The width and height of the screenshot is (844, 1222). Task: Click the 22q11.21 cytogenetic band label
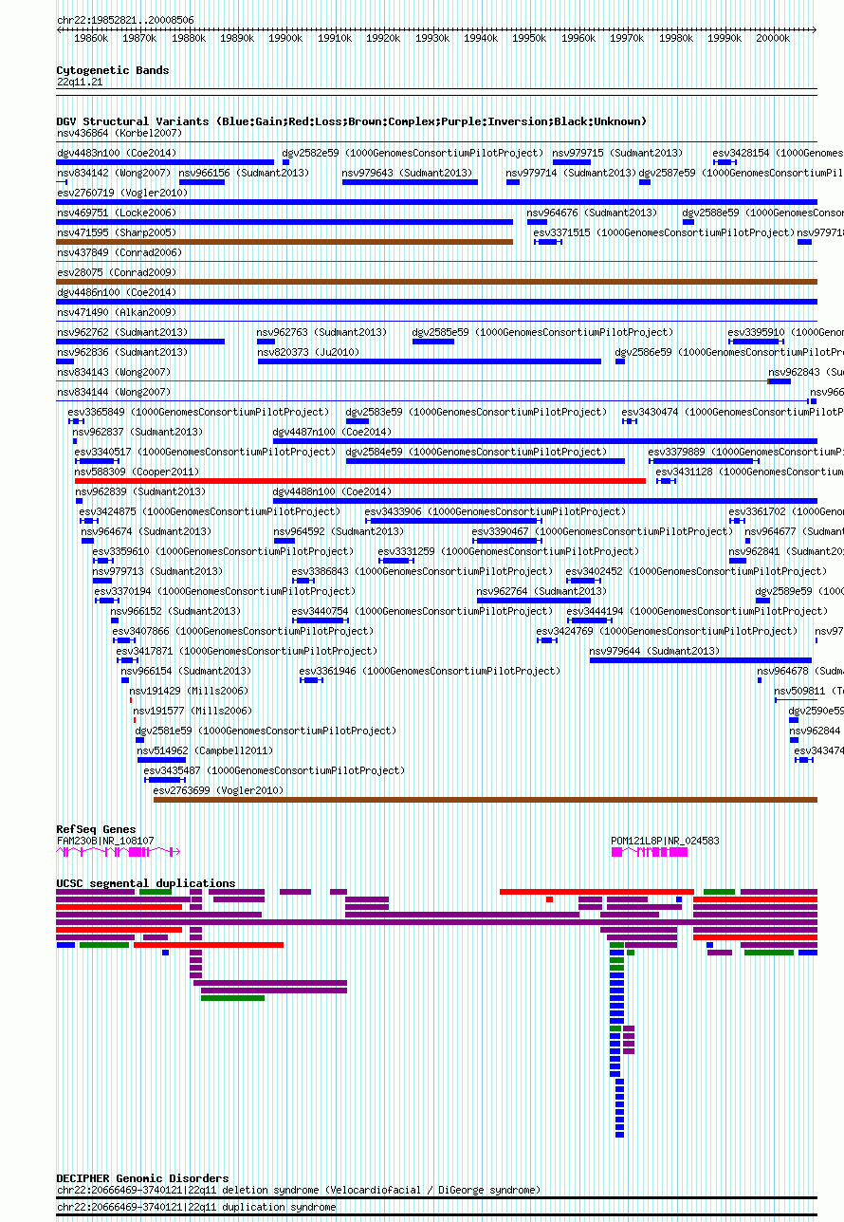pos(80,82)
